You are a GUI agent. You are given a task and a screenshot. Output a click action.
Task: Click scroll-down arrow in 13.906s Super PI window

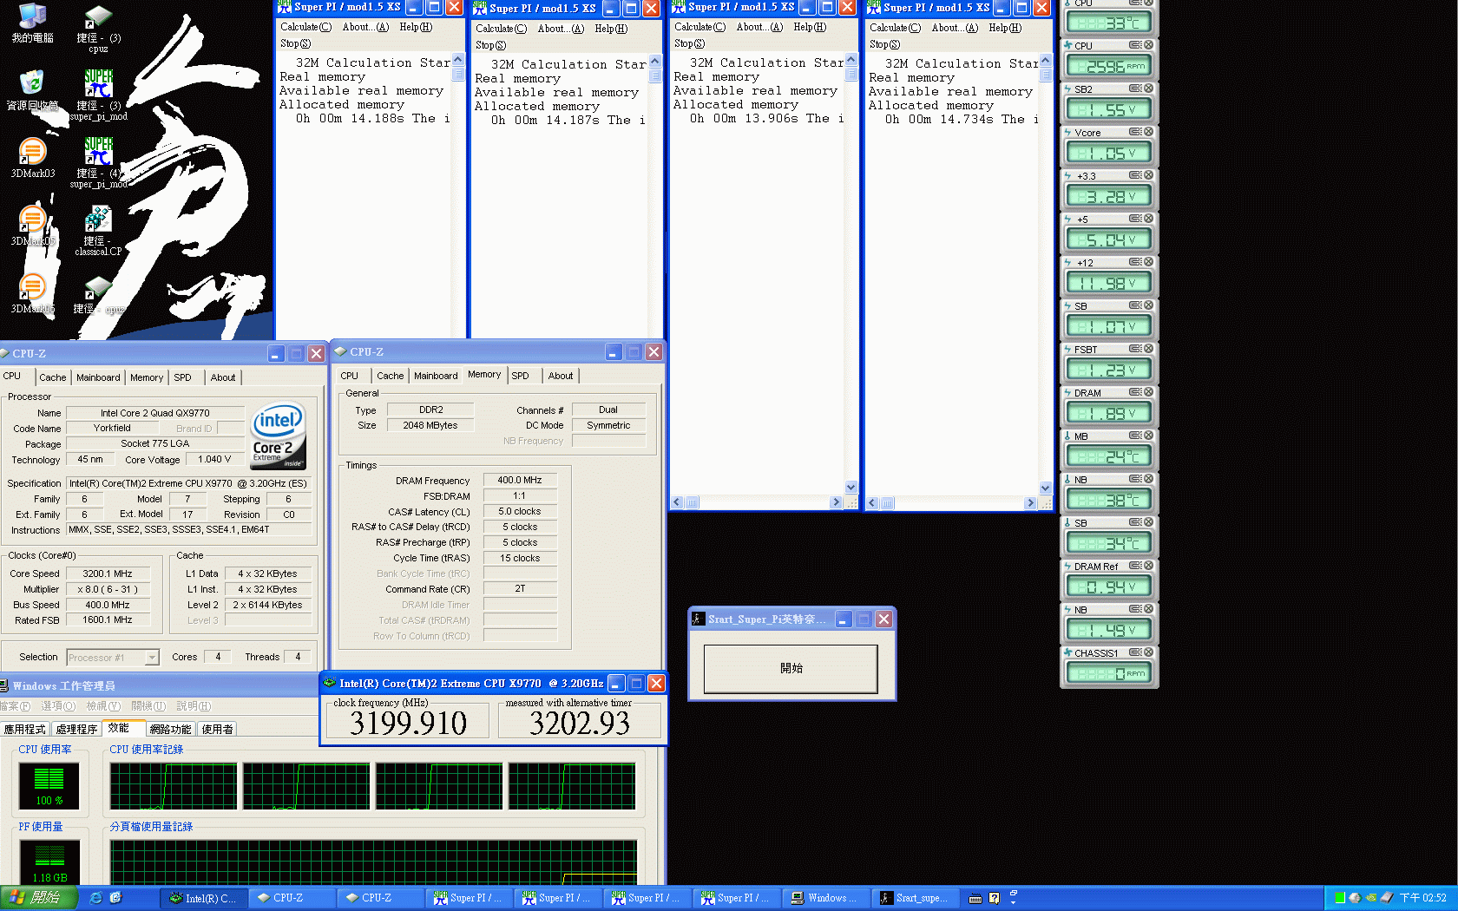pyautogui.click(x=850, y=488)
